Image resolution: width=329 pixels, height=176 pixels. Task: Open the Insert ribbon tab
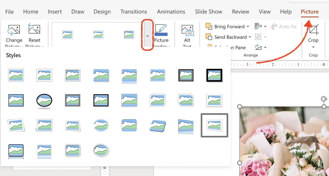[x=55, y=12]
